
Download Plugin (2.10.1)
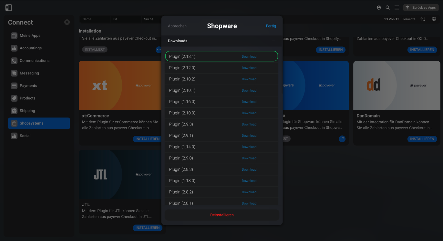(x=249, y=90)
